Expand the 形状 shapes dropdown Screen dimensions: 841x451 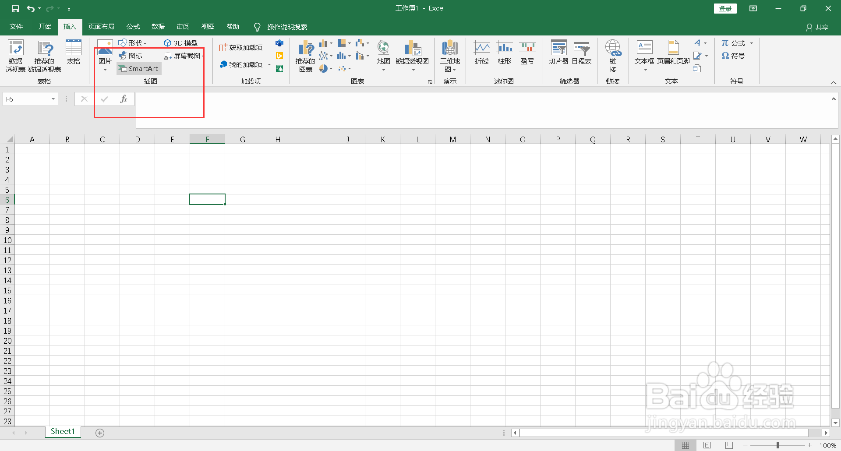click(145, 43)
